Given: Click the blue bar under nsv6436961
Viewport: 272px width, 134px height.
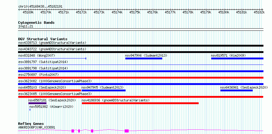Looking at the screenshot, I should (x=237, y=90).
